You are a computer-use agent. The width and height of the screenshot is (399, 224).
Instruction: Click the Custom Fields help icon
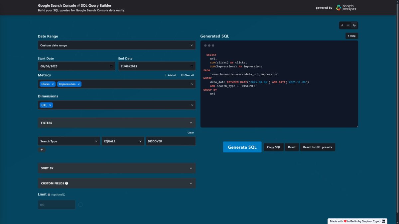66,183
